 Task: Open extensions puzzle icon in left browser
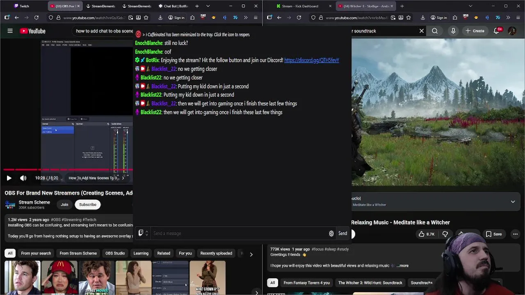[x=192, y=18]
